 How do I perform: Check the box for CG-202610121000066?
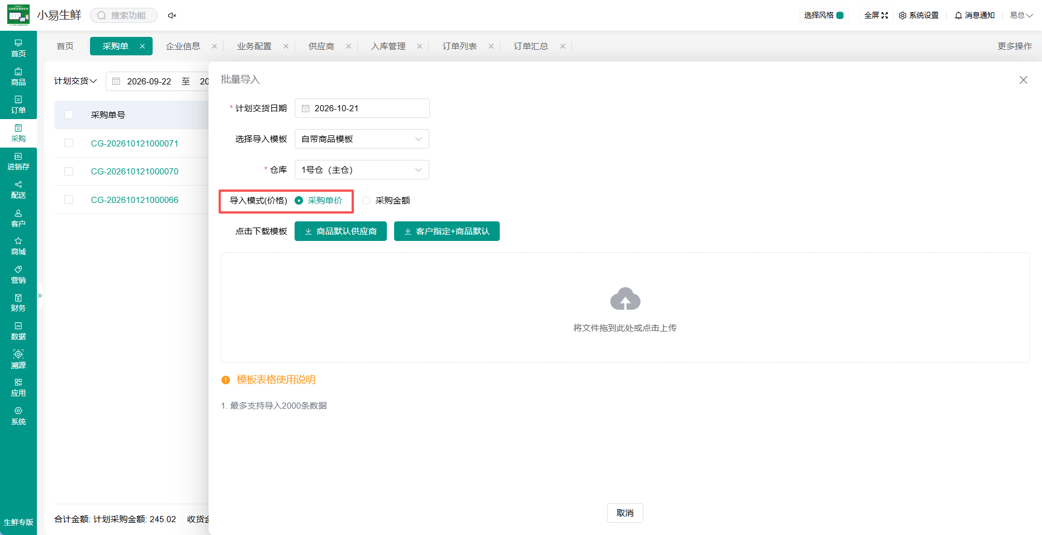click(x=69, y=200)
